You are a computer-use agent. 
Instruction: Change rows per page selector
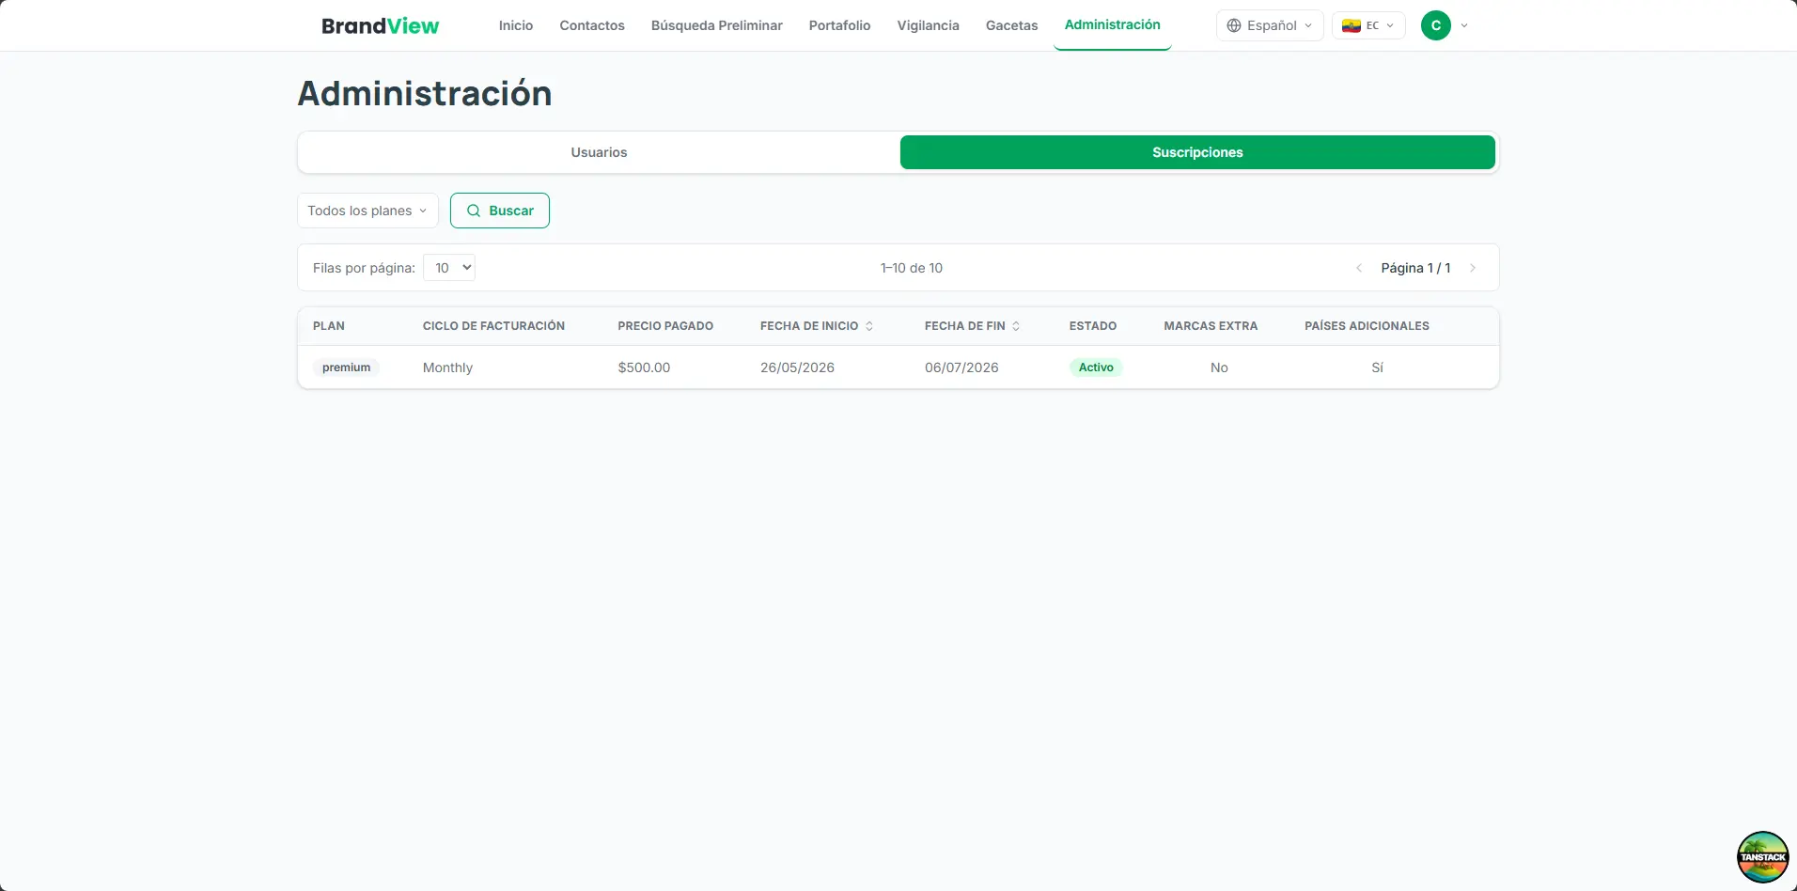449,268
